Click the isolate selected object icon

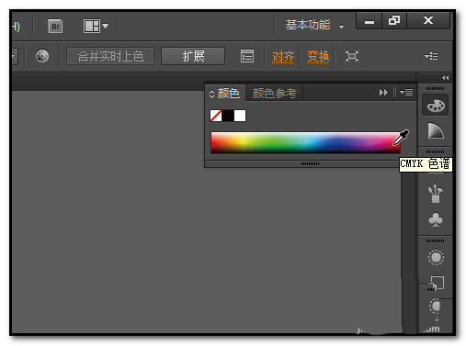[352, 56]
